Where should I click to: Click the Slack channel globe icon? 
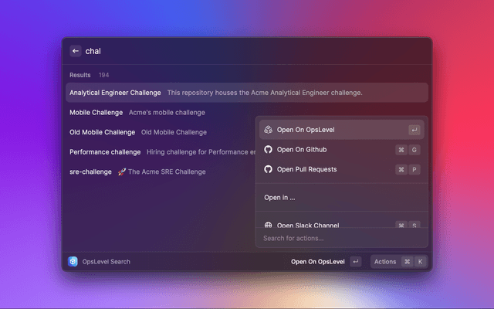click(268, 225)
